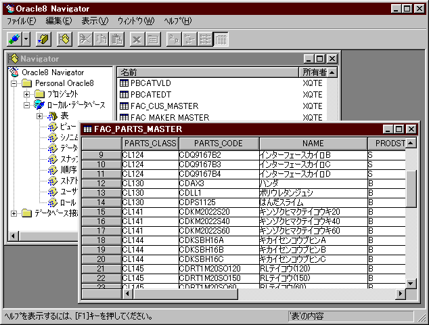Screen dimensions: 429x325
Task: Click the Navigator window toolbar icon
Action: (64, 39)
